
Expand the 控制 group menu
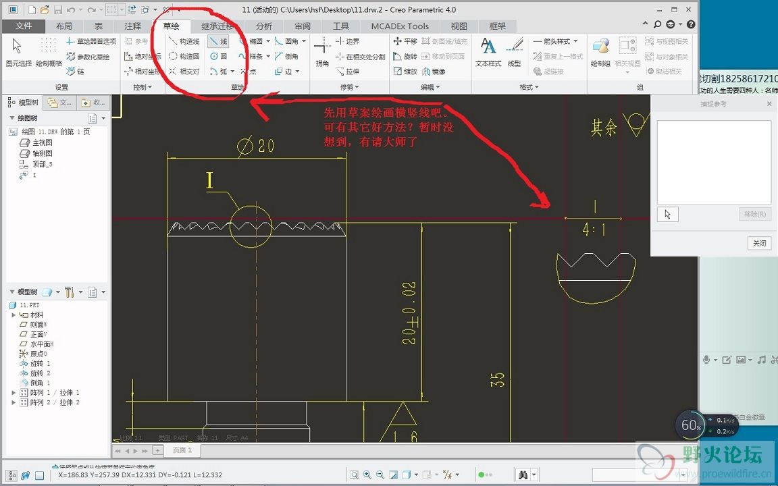coord(142,87)
